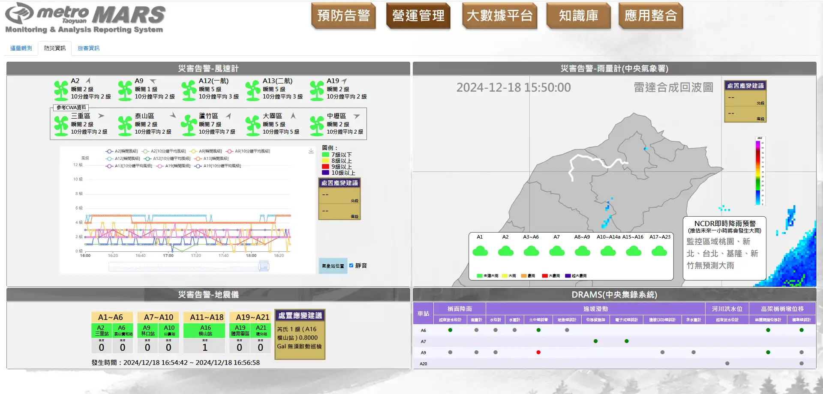823x394 pixels.
Task: Click the A20 station row label
Action: coord(423,364)
